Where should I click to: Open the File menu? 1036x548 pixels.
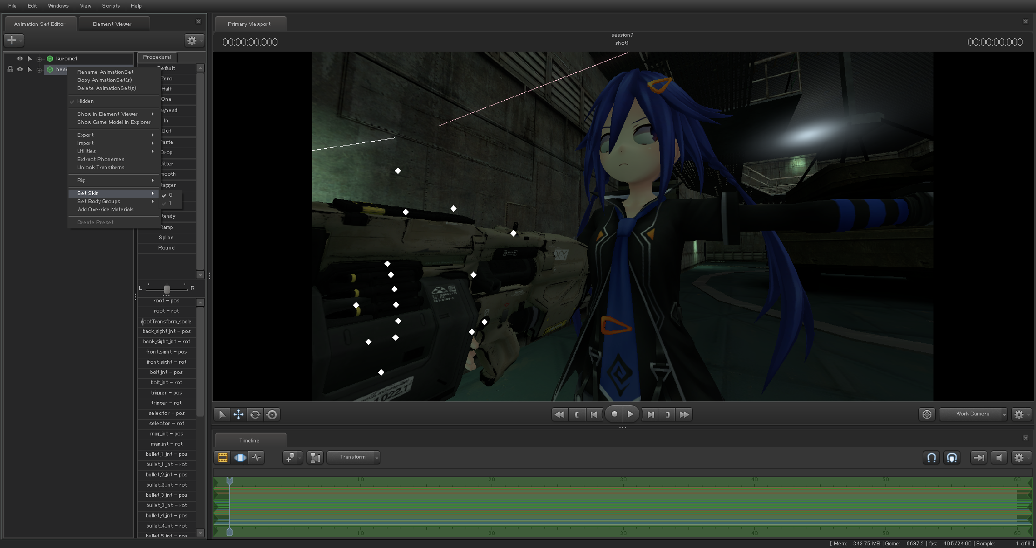tap(12, 6)
